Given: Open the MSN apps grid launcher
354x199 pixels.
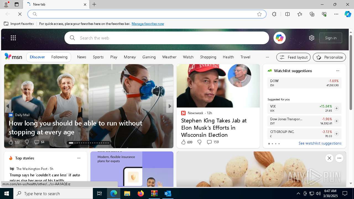Looking at the screenshot, I should click(13, 38).
